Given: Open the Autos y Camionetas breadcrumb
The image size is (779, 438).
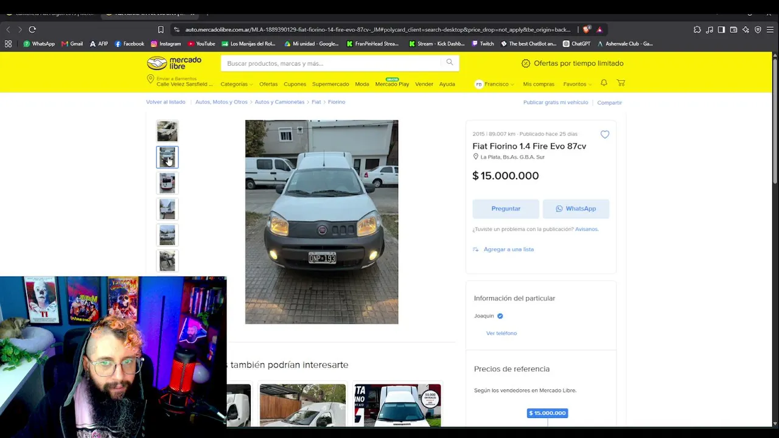Looking at the screenshot, I should coord(279,102).
